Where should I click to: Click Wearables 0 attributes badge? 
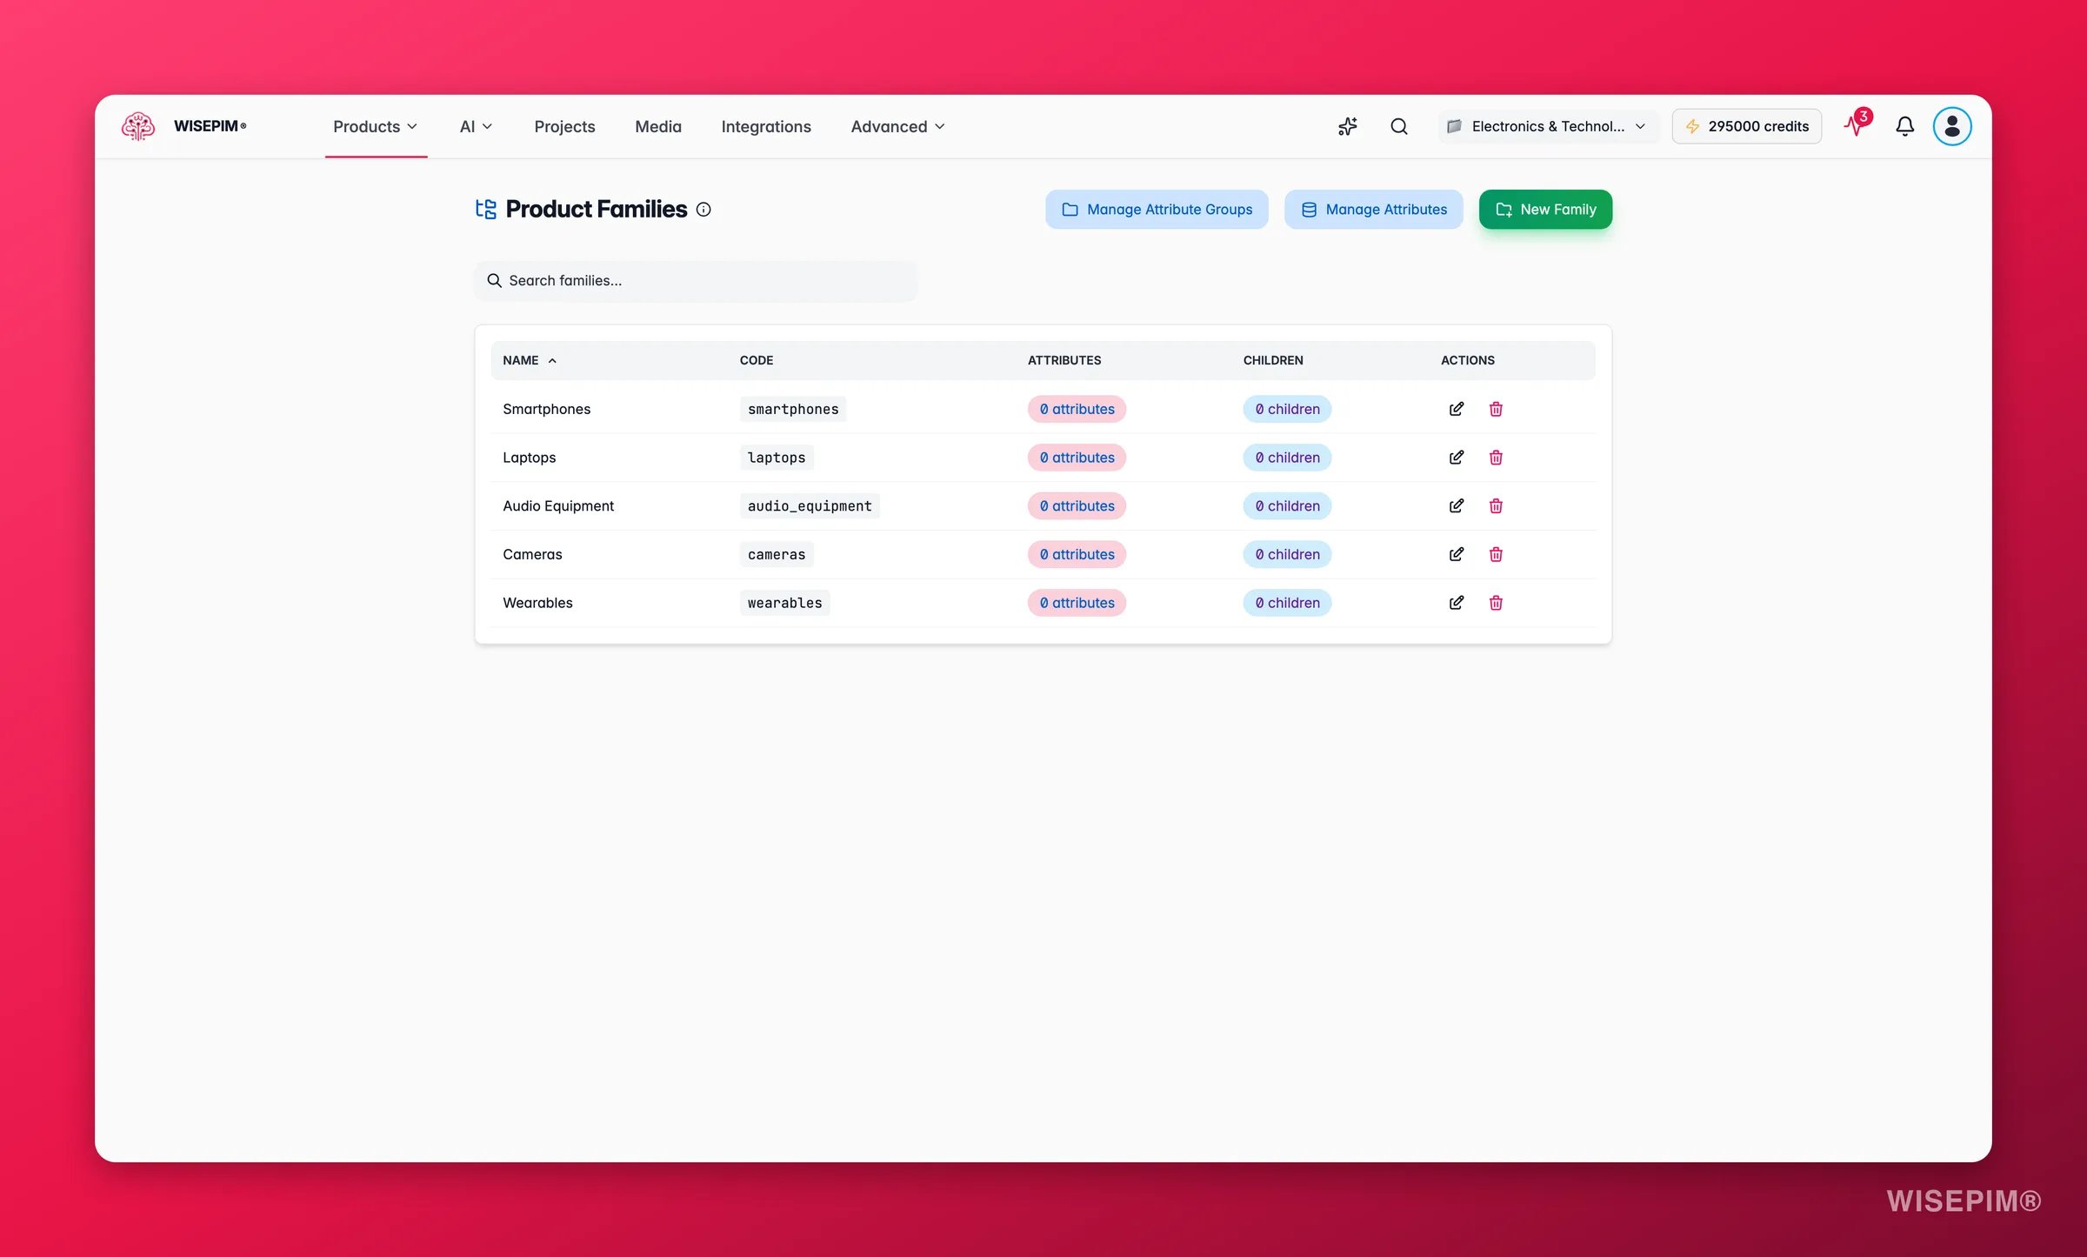click(x=1077, y=603)
